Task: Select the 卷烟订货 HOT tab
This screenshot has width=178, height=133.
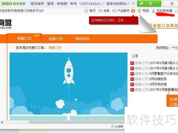Action: pyautogui.click(x=24, y=38)
